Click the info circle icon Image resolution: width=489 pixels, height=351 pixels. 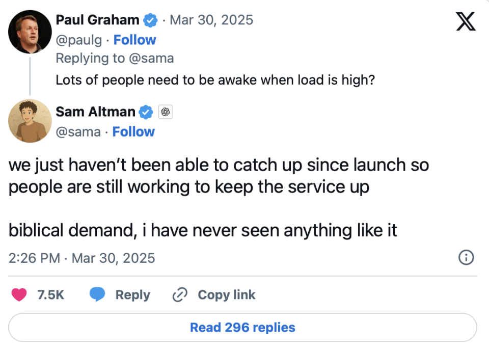click(x=466, y=258)
